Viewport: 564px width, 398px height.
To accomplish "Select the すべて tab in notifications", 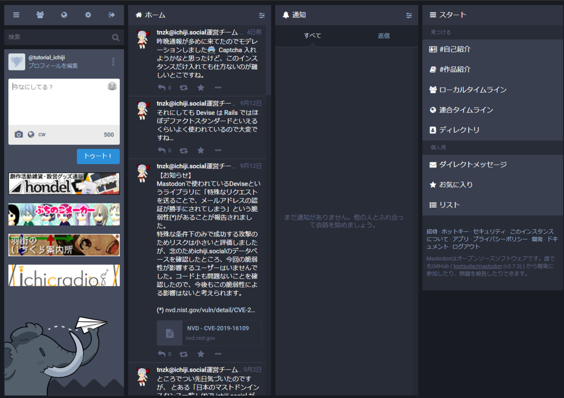I will (313, 35).
